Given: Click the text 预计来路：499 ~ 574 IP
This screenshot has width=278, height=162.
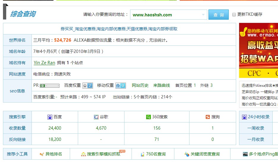Looking at the screenshot, I should (83, 97).
